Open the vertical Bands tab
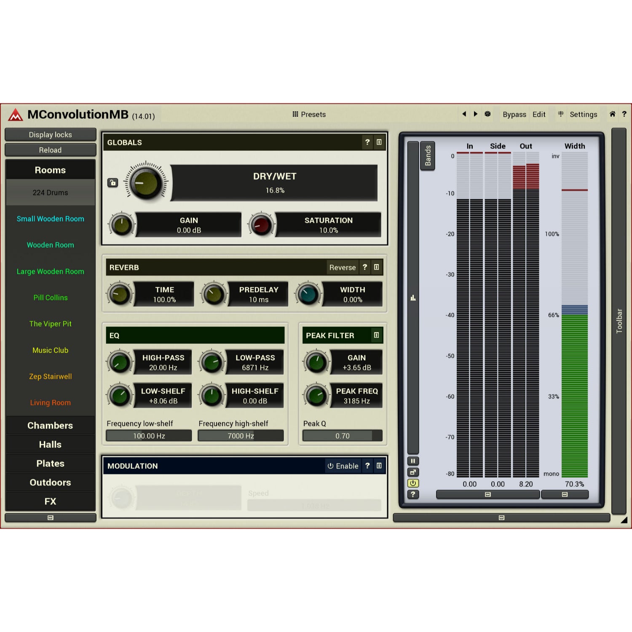 (x=428, y=155)
